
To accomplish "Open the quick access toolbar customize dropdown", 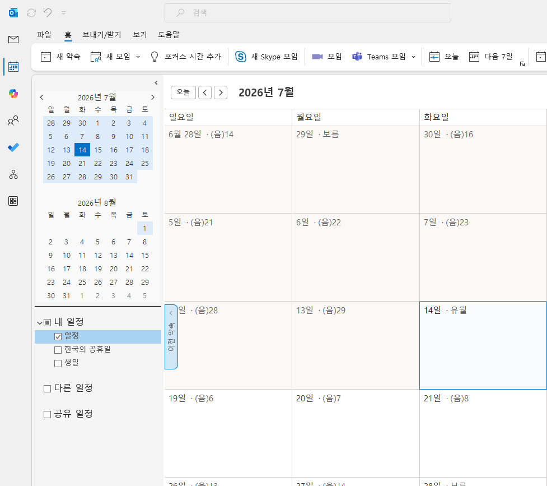I will 63,13.
